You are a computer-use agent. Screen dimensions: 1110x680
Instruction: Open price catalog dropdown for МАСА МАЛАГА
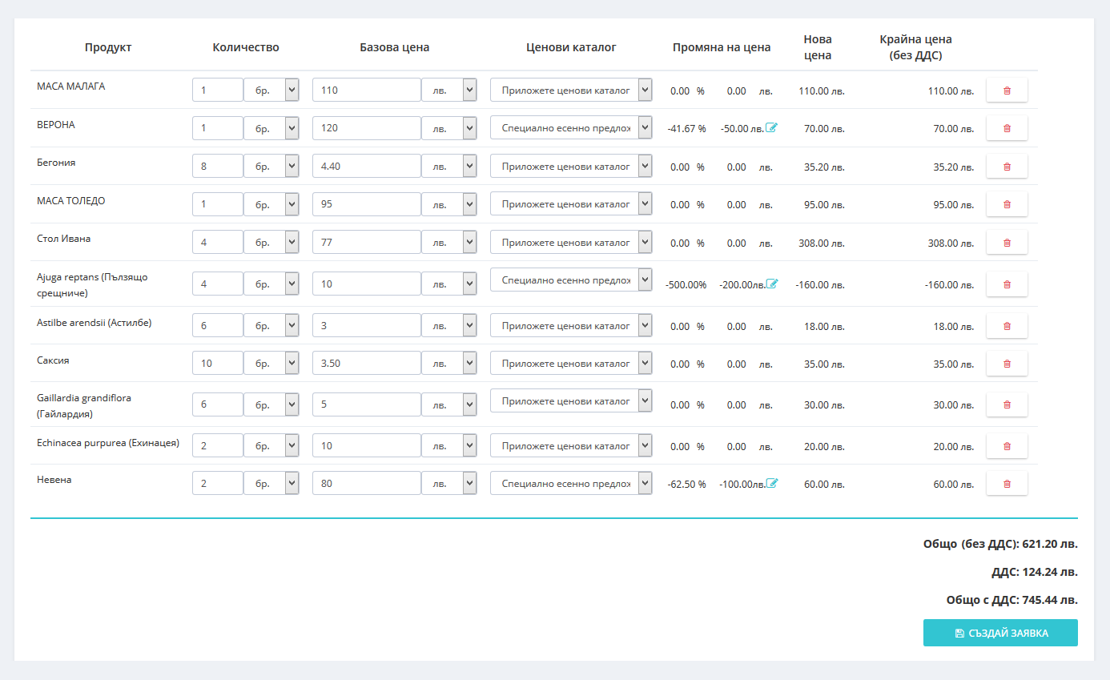(x=571, y=90)
